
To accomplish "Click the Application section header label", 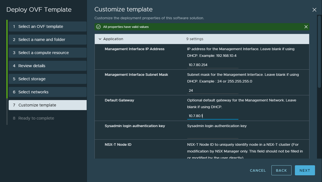I will (x=113, y=39).
